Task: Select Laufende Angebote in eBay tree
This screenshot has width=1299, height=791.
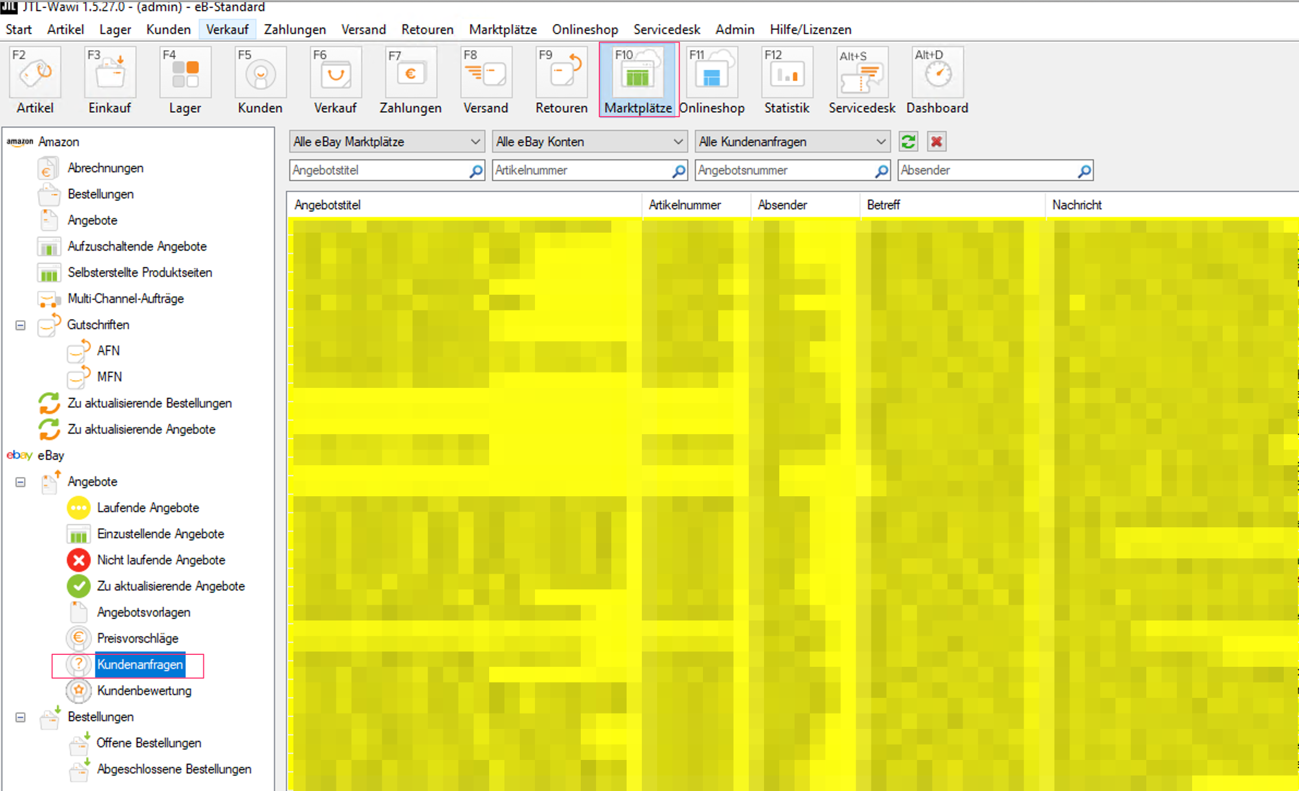Action: point(148,508)
